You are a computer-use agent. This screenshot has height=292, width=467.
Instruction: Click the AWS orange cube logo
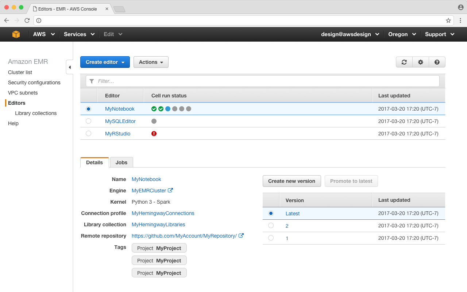coord(16,34)
